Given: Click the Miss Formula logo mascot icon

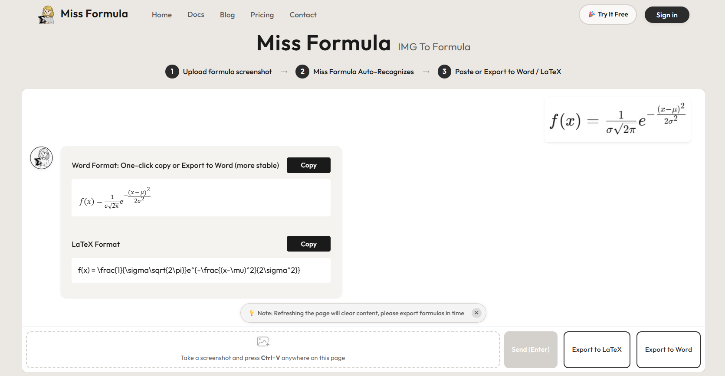Looking at the screenshot, I should pos(46,15).
